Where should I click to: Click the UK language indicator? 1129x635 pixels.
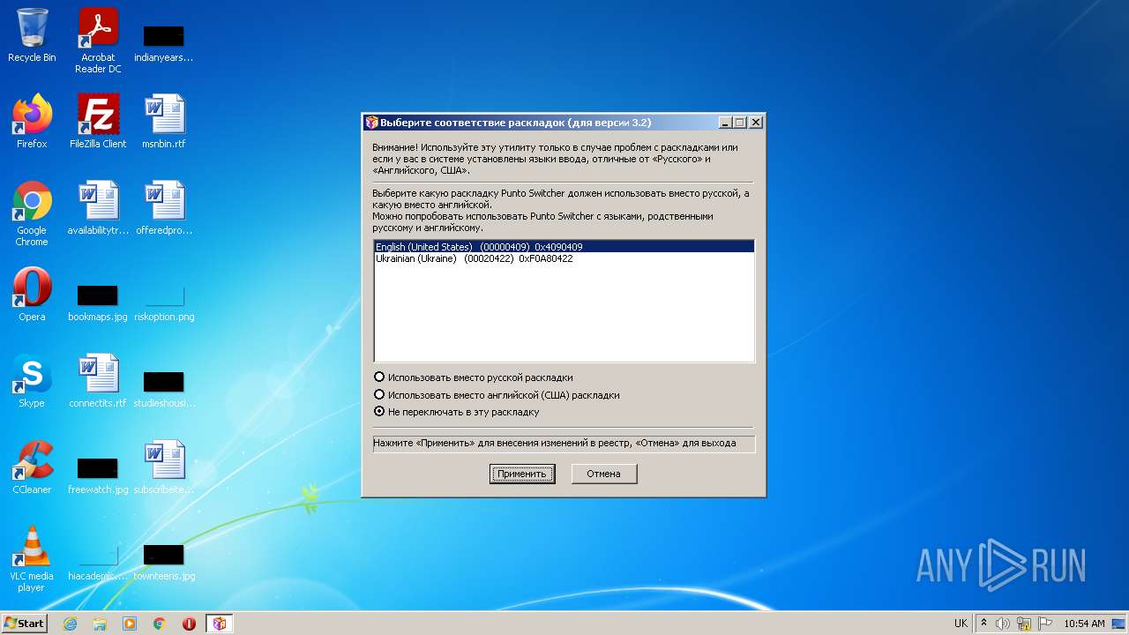961,624
